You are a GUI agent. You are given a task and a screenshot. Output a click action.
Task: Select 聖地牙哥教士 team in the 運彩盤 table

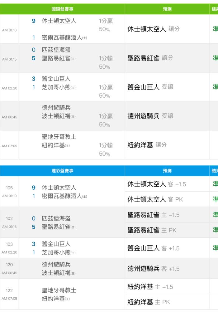point(59,290)
